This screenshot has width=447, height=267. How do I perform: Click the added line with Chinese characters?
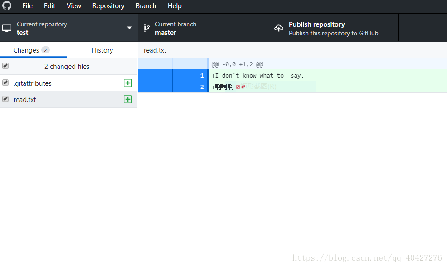click(223, 87)
